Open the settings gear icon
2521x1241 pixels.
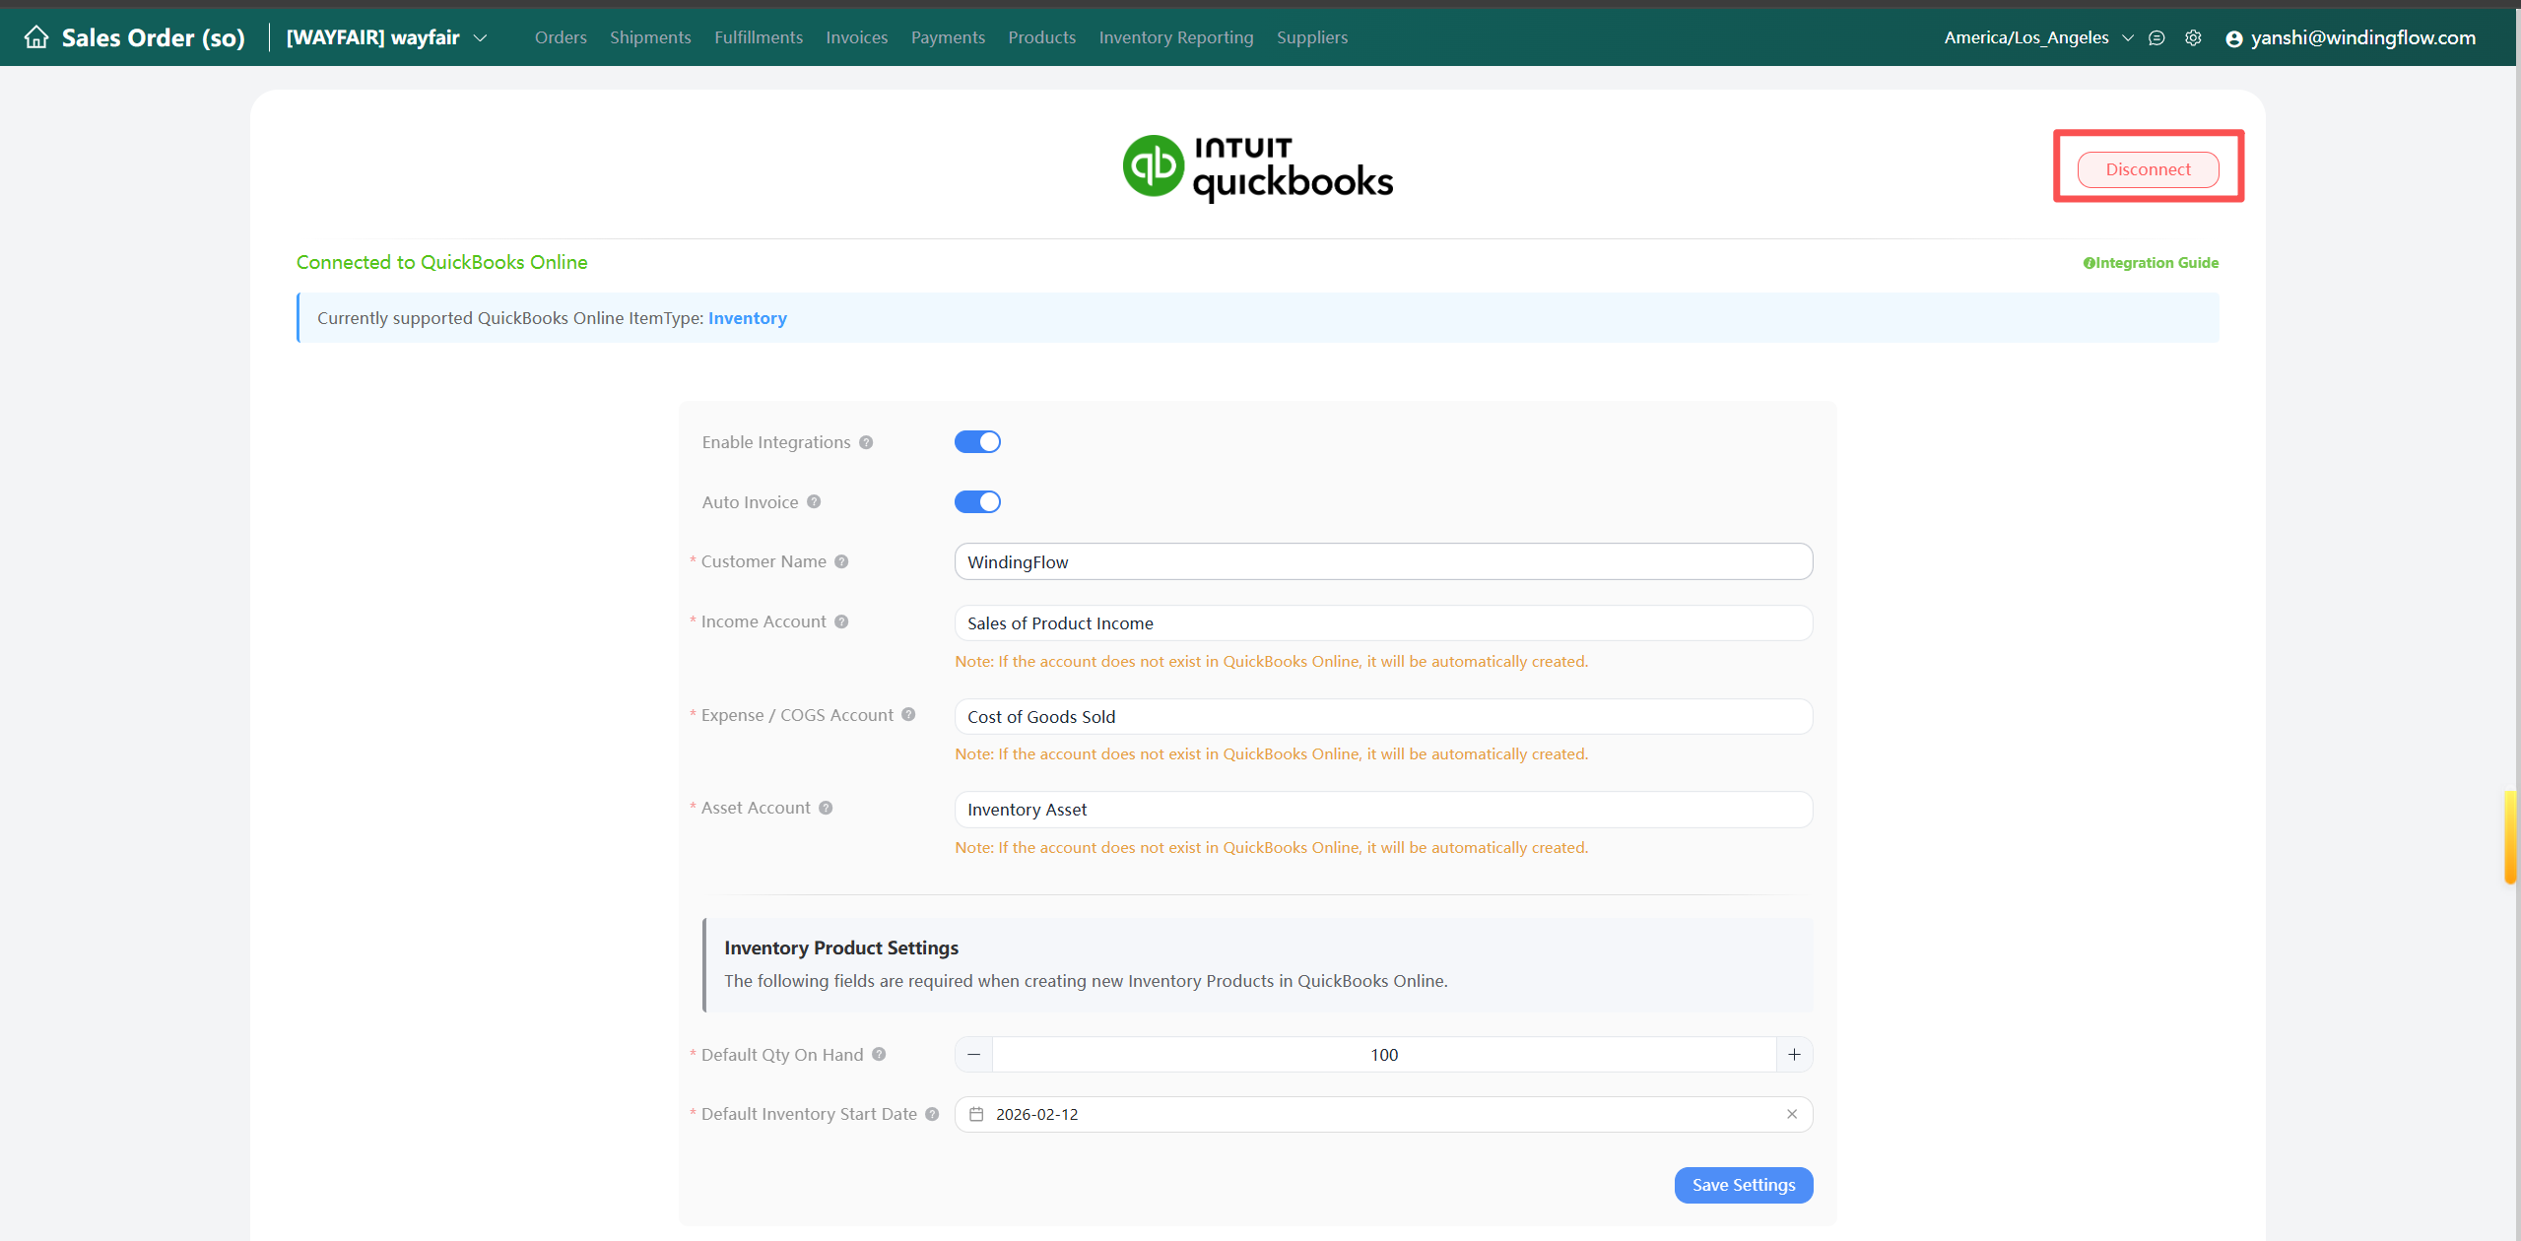[2193, 37]
